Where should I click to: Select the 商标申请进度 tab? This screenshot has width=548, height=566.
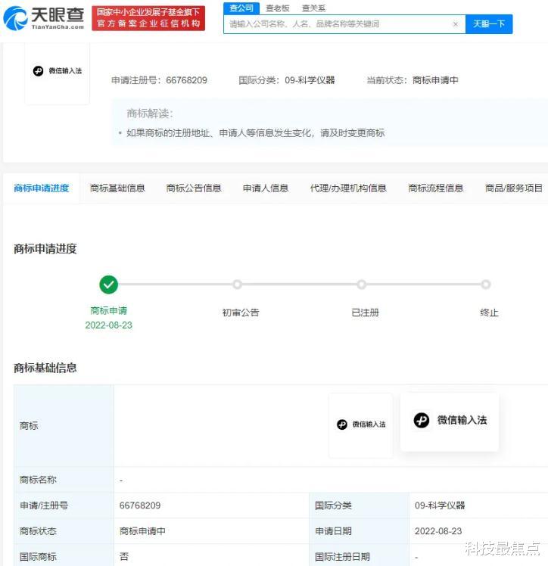[x=42, y=188]
